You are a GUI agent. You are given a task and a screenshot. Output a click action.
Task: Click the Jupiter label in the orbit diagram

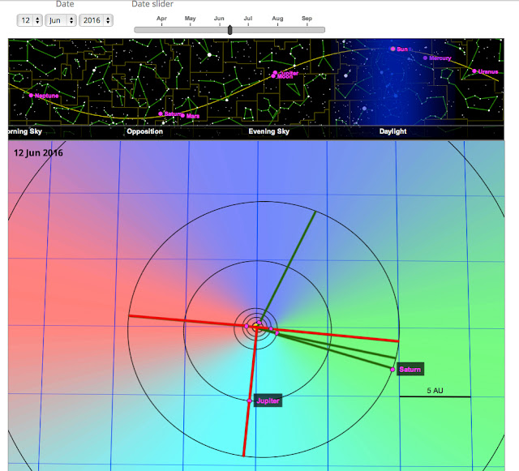pyautogui.click(x=268, y=400)
